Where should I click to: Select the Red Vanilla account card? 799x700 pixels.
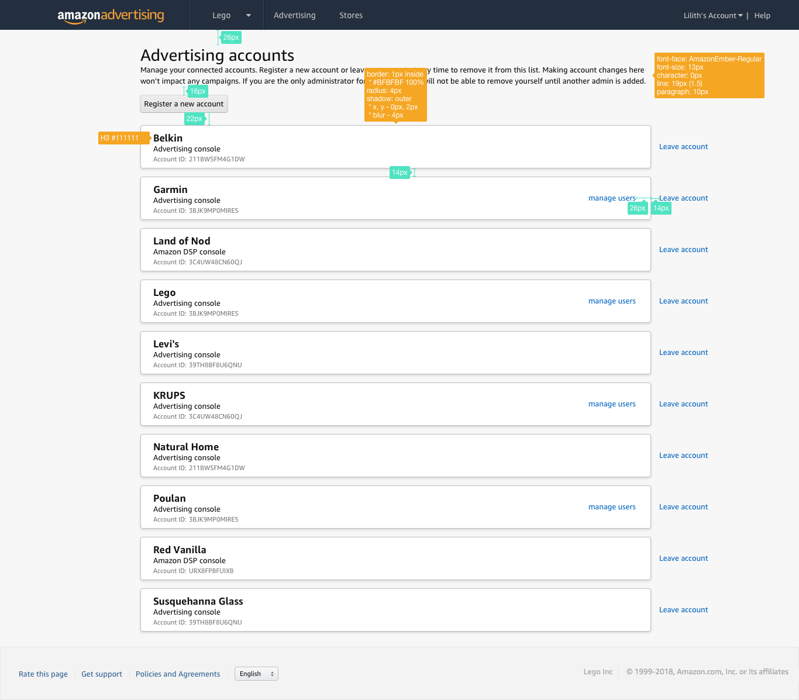tap(395, 558)
